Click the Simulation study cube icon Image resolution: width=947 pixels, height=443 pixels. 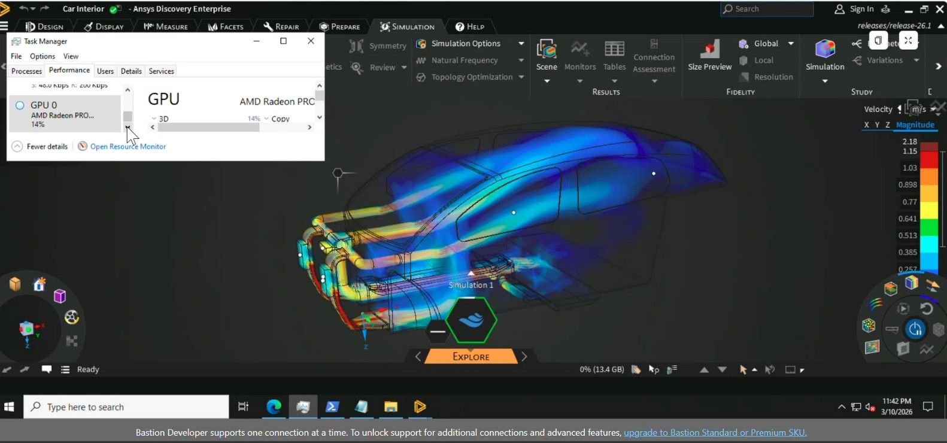click(x=825, y=50)
